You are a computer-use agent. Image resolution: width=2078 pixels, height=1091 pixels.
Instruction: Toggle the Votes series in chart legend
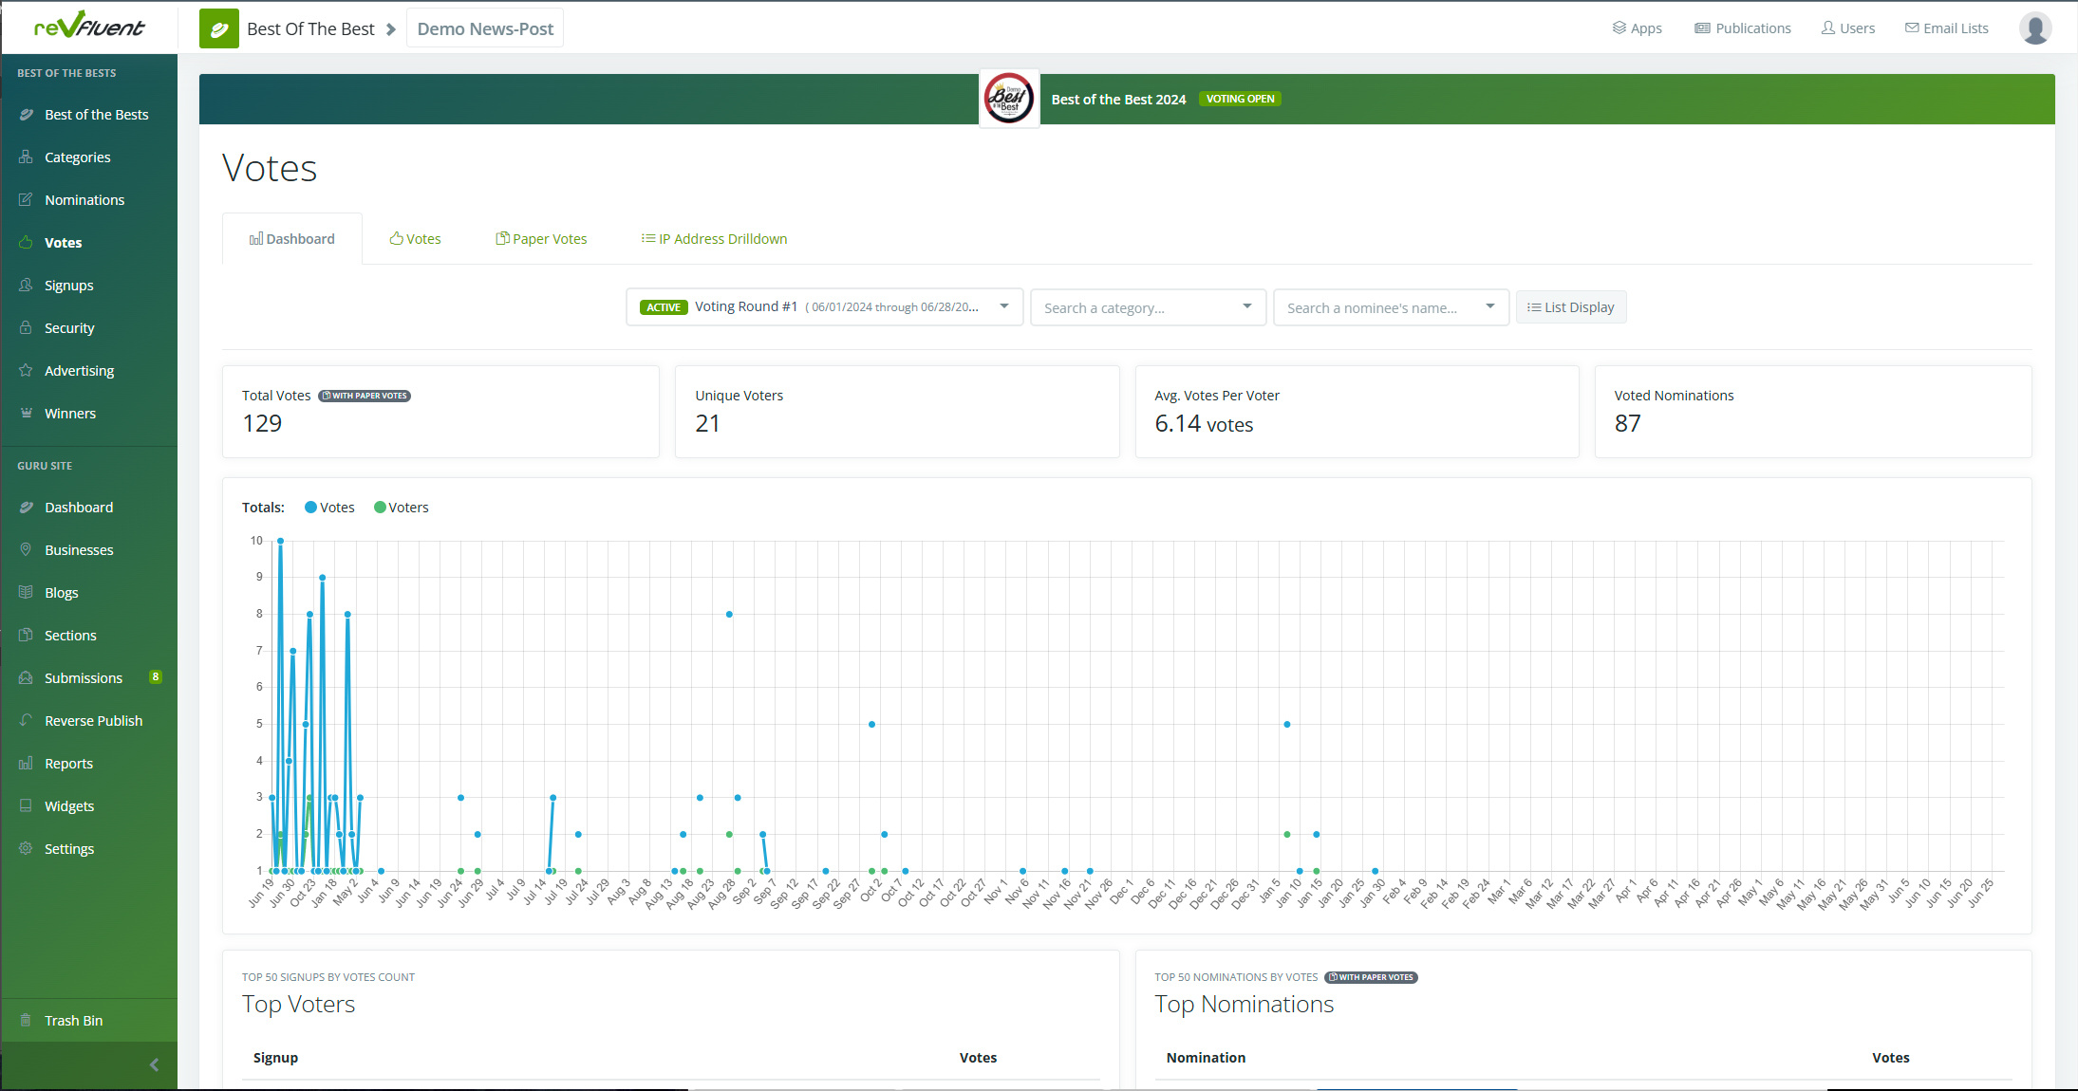(x=337, y=508)
